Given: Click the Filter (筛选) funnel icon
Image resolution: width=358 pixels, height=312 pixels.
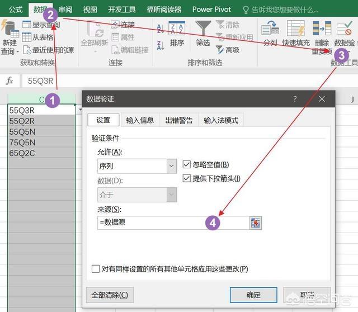Looking at the screenshot, I should 203,29.
